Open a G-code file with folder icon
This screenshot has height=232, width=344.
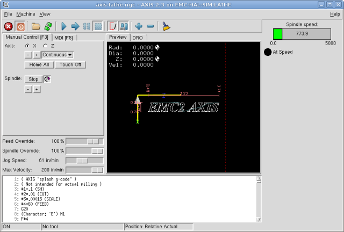(36, 26)
